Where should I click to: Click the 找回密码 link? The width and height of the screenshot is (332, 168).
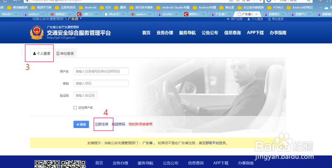pyautogui.click(x=119, y=124)
